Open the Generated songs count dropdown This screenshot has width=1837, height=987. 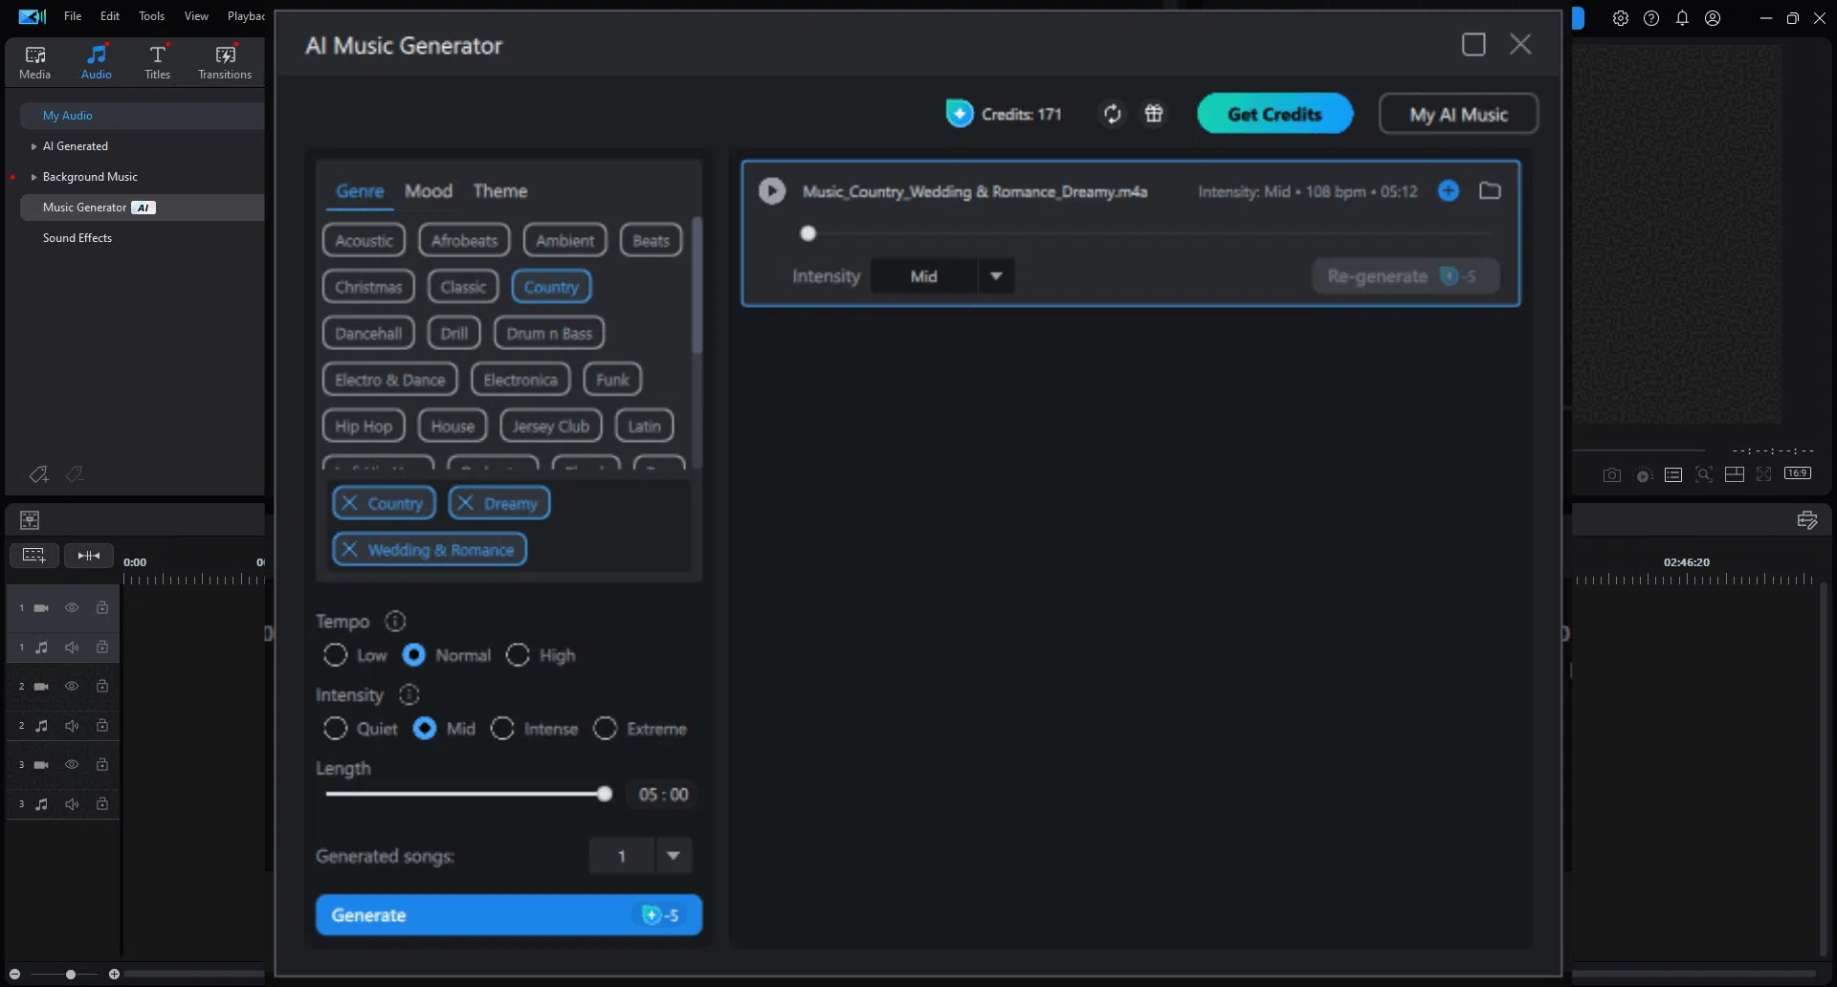point(675,855)
